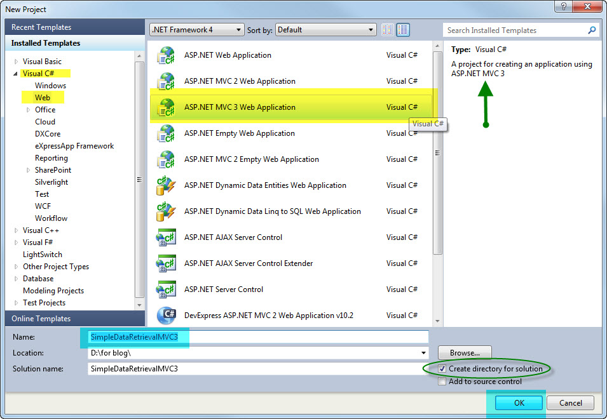Viewport: 607px width, 419px height.
Task: Select the Silverlight template category
Action: point(51,182)
